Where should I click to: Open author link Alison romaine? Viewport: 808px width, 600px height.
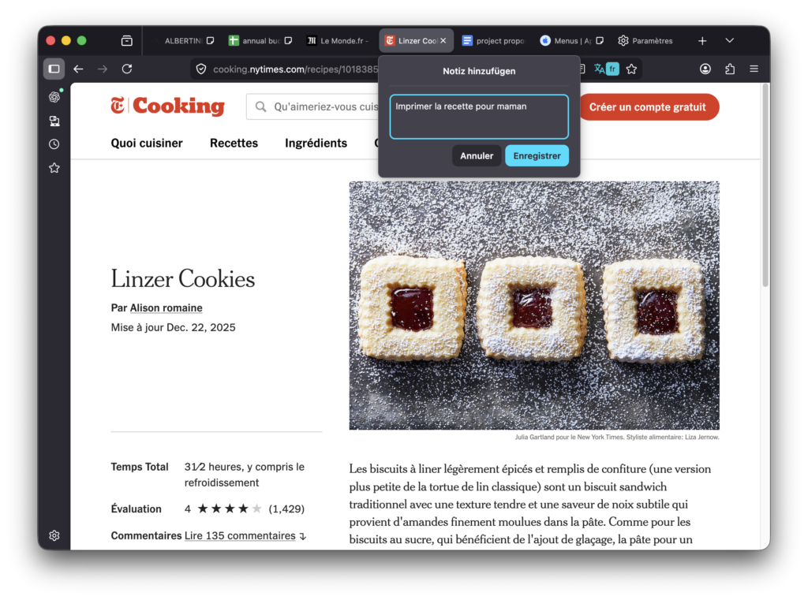tap(166, 308)
